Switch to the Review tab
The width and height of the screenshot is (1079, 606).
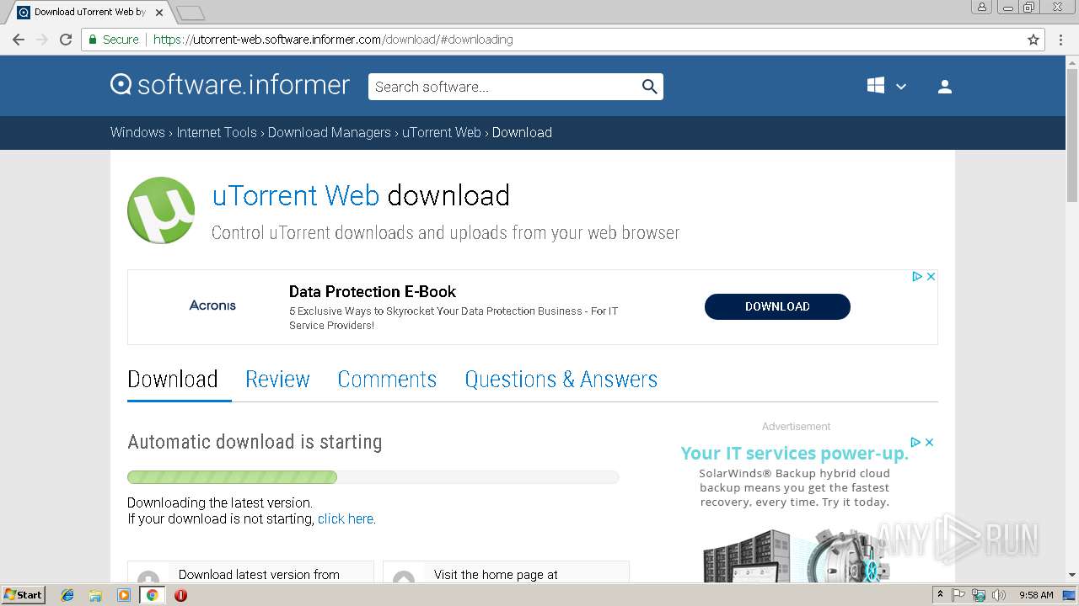[x=277, y=380]
